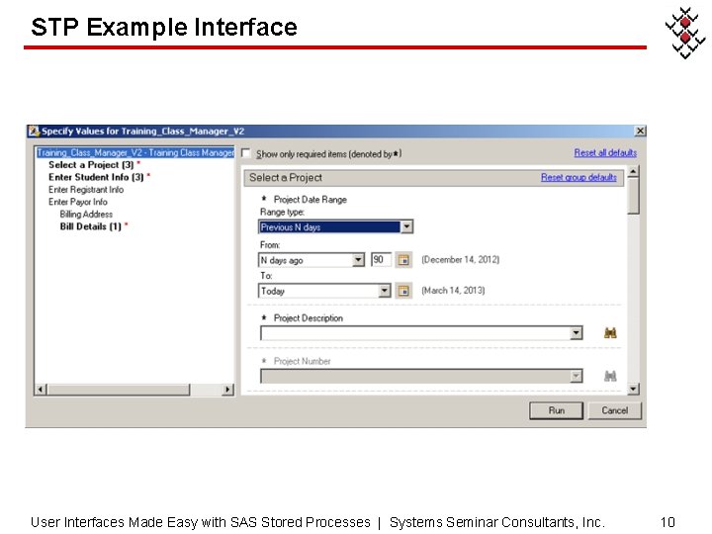This screenshot has width=712, height=534.
Task: Click the Reset group defaults link
Action: 578,177
